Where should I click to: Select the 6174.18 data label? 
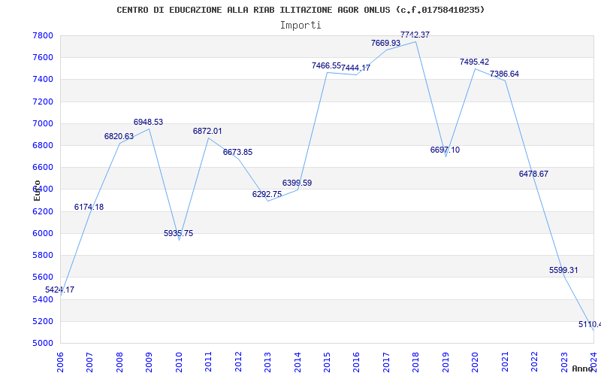point(89,208)
